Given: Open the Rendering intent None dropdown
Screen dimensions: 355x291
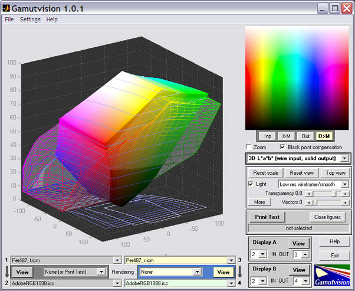Looking at the screenshot, I should [197, 272].
